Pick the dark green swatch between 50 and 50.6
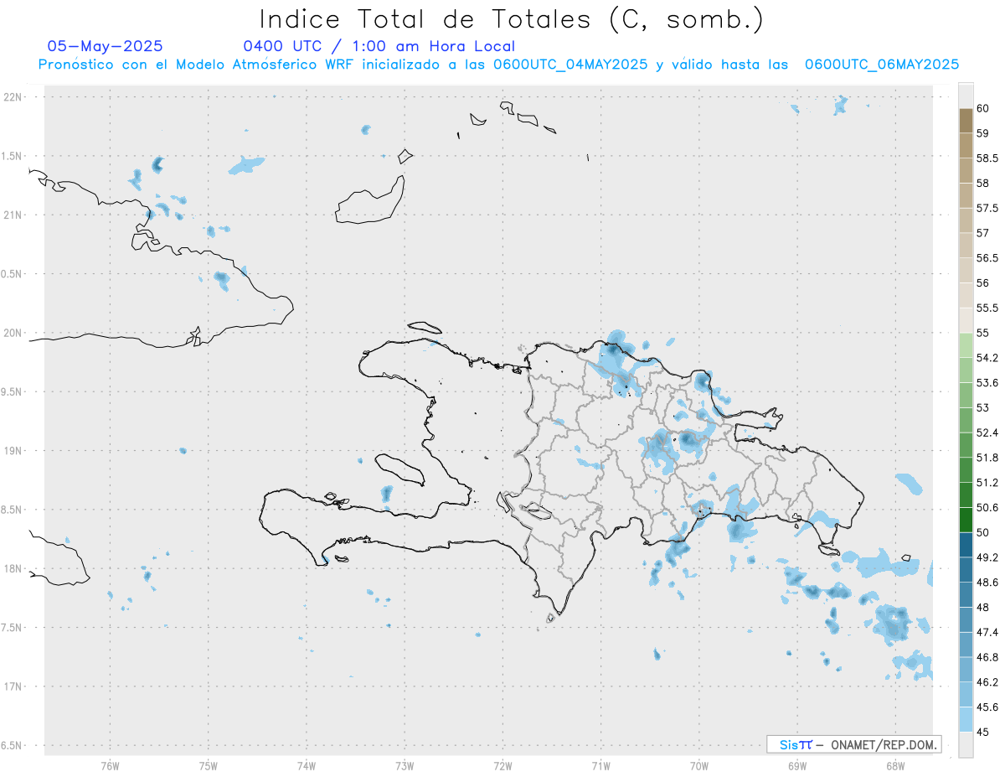This screenshot has height=777, width=1005. [x=966, y=520]
